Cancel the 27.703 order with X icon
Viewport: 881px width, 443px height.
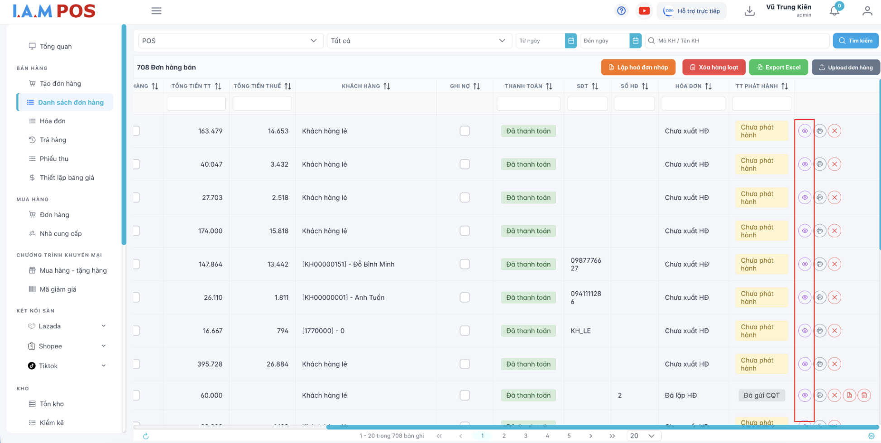coord(834,197)
